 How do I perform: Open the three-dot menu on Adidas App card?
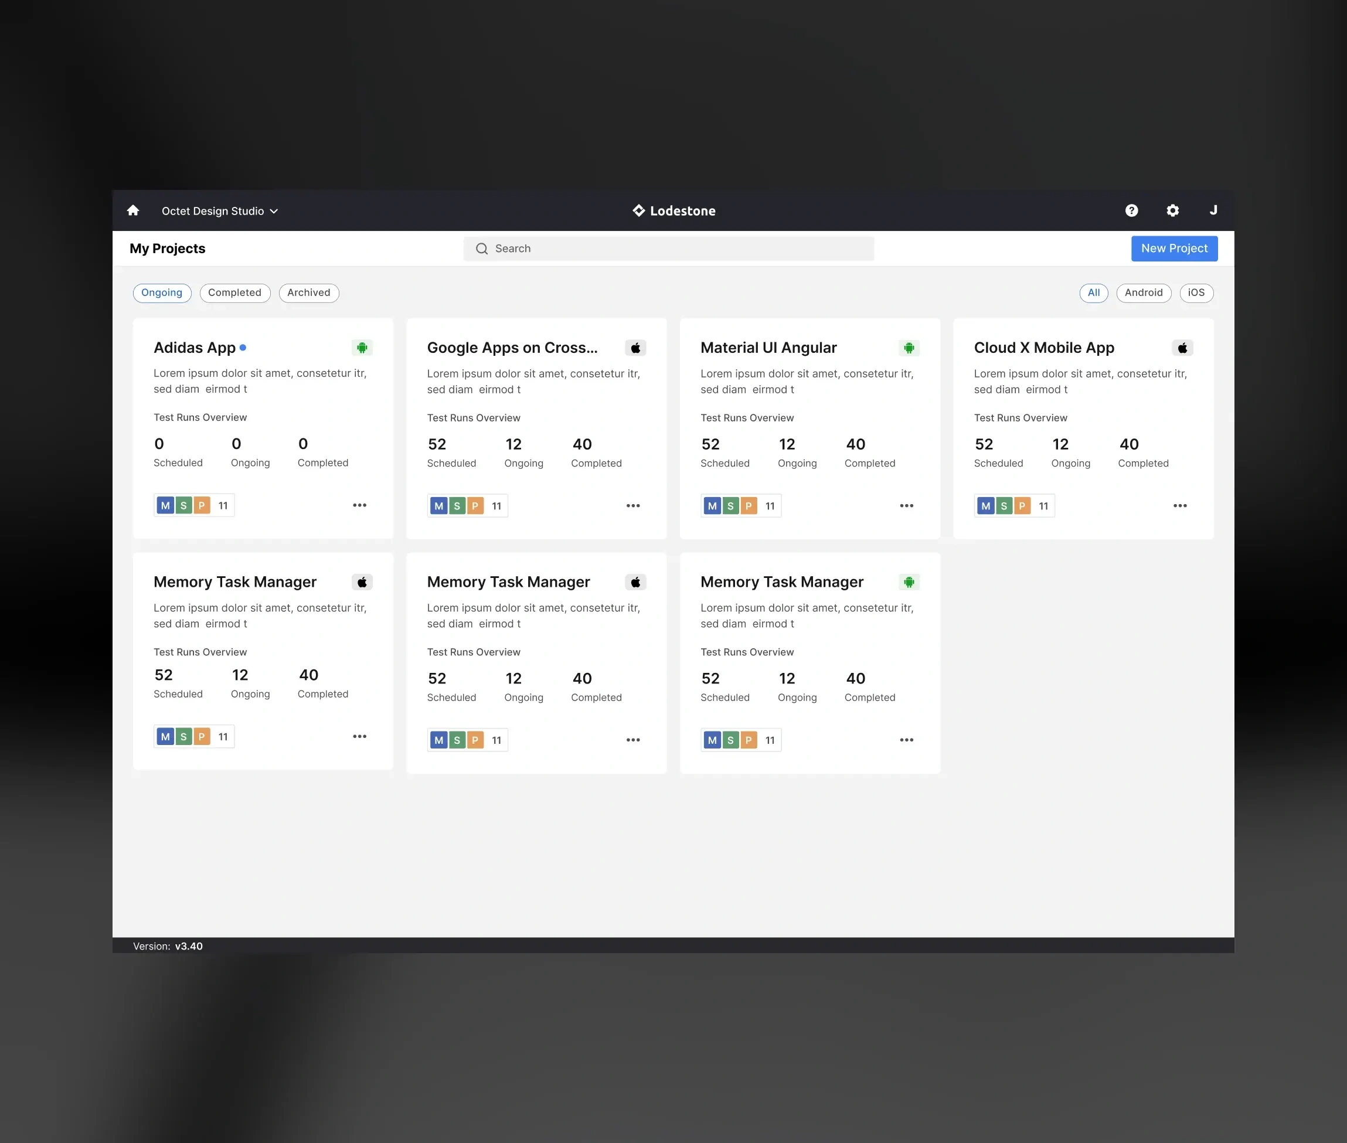(x=359, y=505)
